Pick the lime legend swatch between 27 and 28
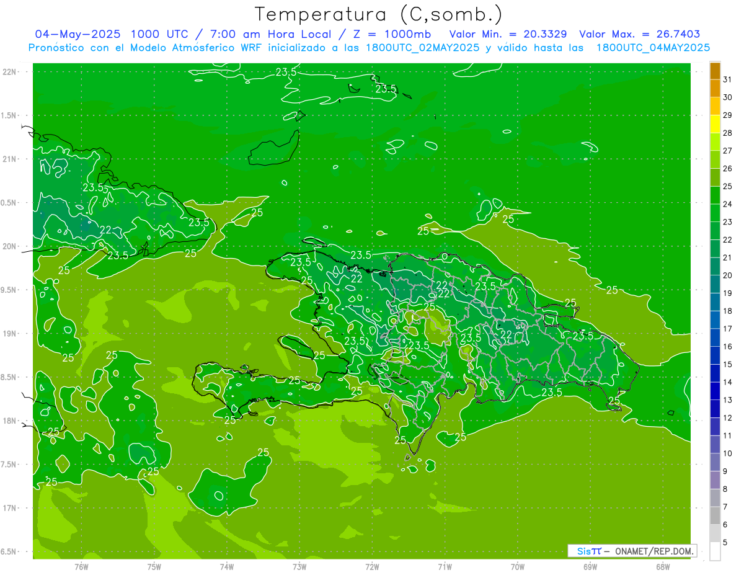This screenshot has width=744, height=575. (x=715, y=141)
